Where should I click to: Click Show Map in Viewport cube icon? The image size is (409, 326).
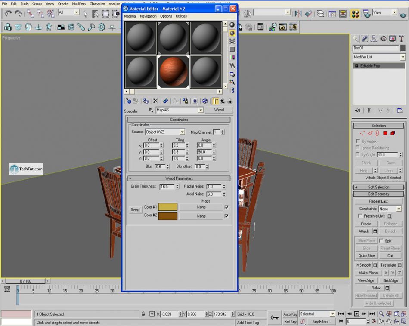click(205, 101)
